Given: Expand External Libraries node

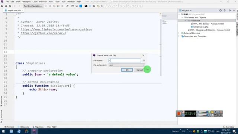Looking at the screenshot, I should tap(179, 33).
